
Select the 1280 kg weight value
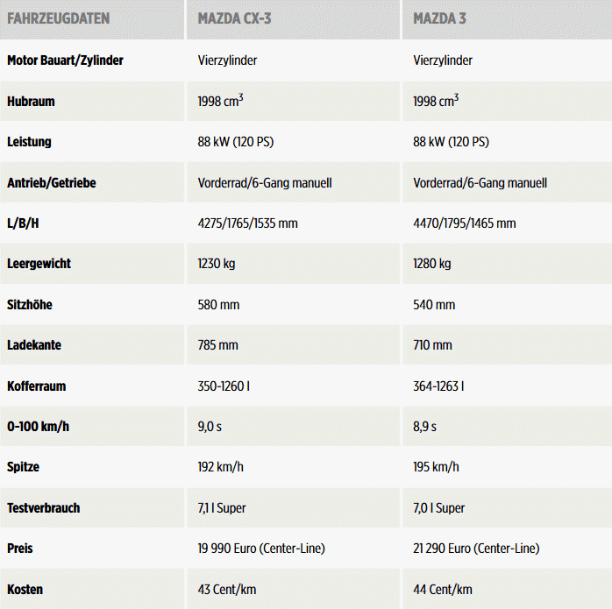pyautogui.click(x=431, y=264)
